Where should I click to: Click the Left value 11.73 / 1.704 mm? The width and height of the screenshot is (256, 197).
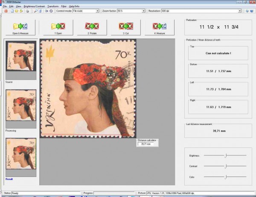[218, 89]
